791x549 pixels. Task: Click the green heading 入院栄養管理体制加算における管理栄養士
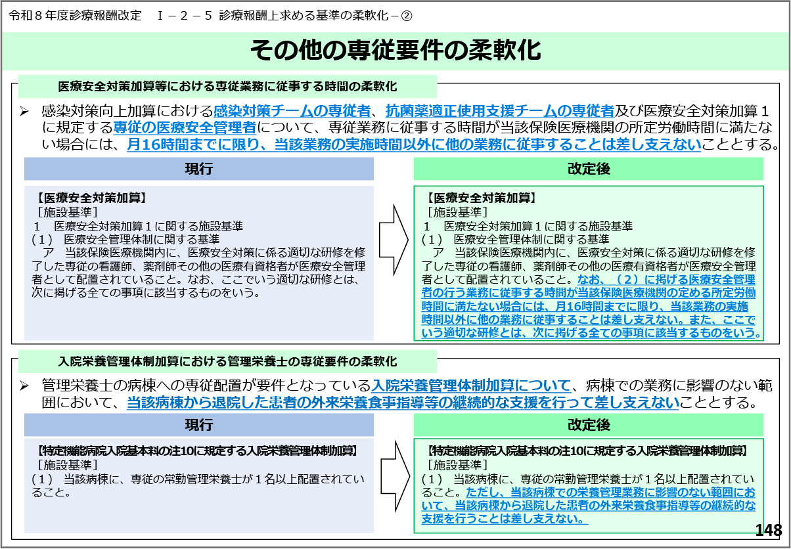click(227, 361)
